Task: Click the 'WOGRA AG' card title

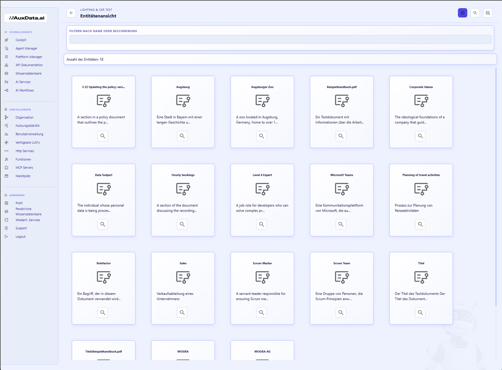Action: [263, 352]
